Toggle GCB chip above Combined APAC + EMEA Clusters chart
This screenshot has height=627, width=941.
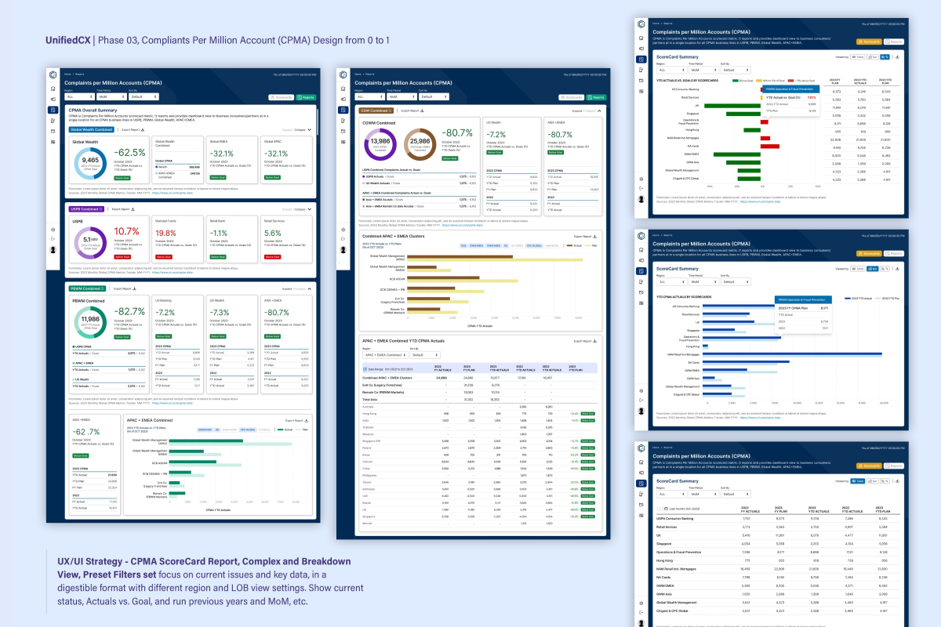[463, 245]
